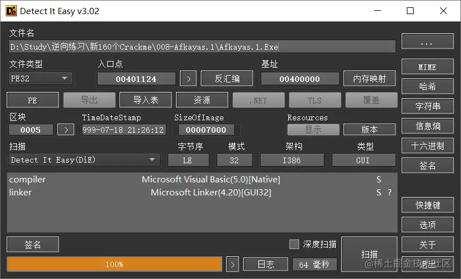Open the 选项 options dialog

(428, 225)
